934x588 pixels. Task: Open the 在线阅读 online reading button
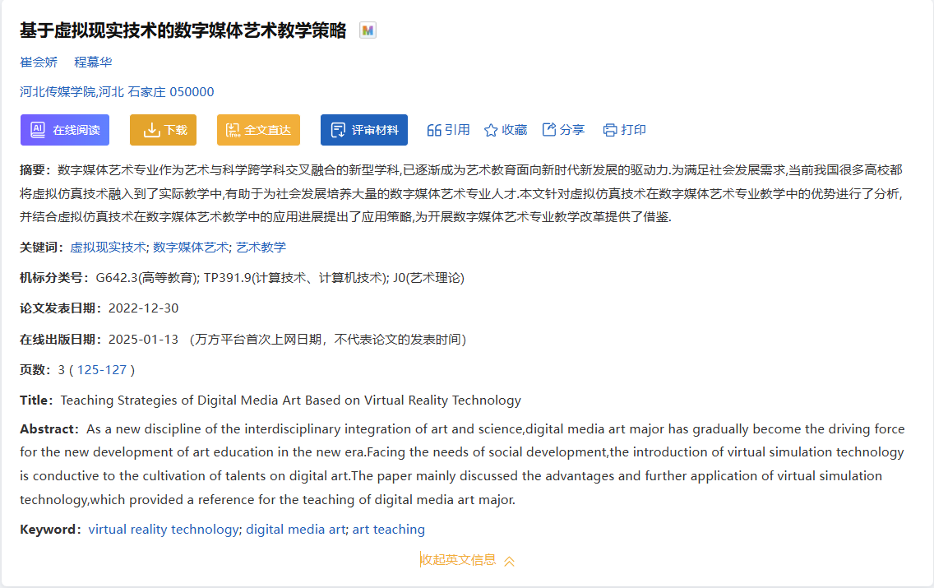65,130
